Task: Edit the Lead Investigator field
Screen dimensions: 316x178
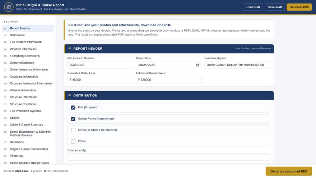Action: (x=237, y=65)
